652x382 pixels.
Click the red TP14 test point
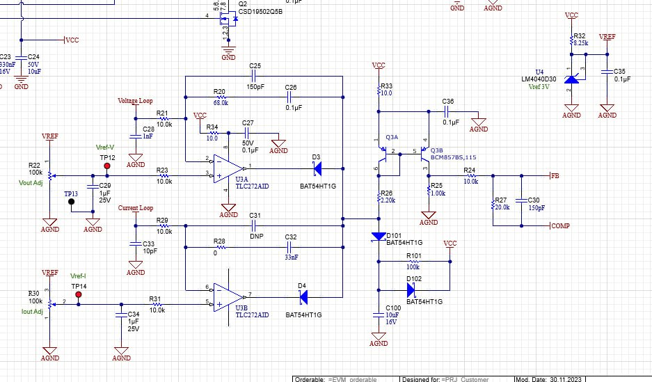click(78, 294)
